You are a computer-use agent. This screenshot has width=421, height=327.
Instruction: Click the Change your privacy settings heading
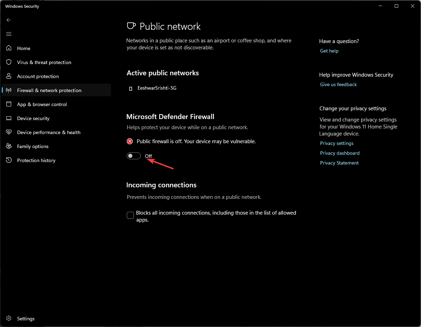[x=353, y=108]
